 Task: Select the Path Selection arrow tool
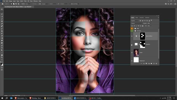coord(2,50)
